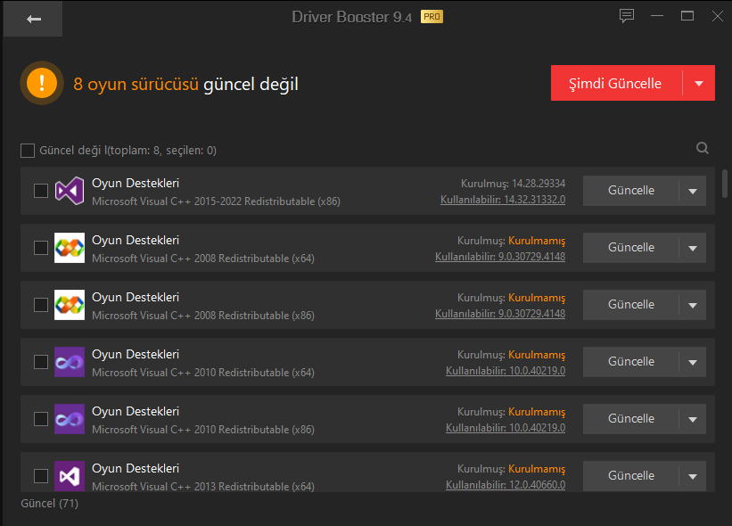Open Güncelle dropdown for 2008 (x86)

(693, 305)
